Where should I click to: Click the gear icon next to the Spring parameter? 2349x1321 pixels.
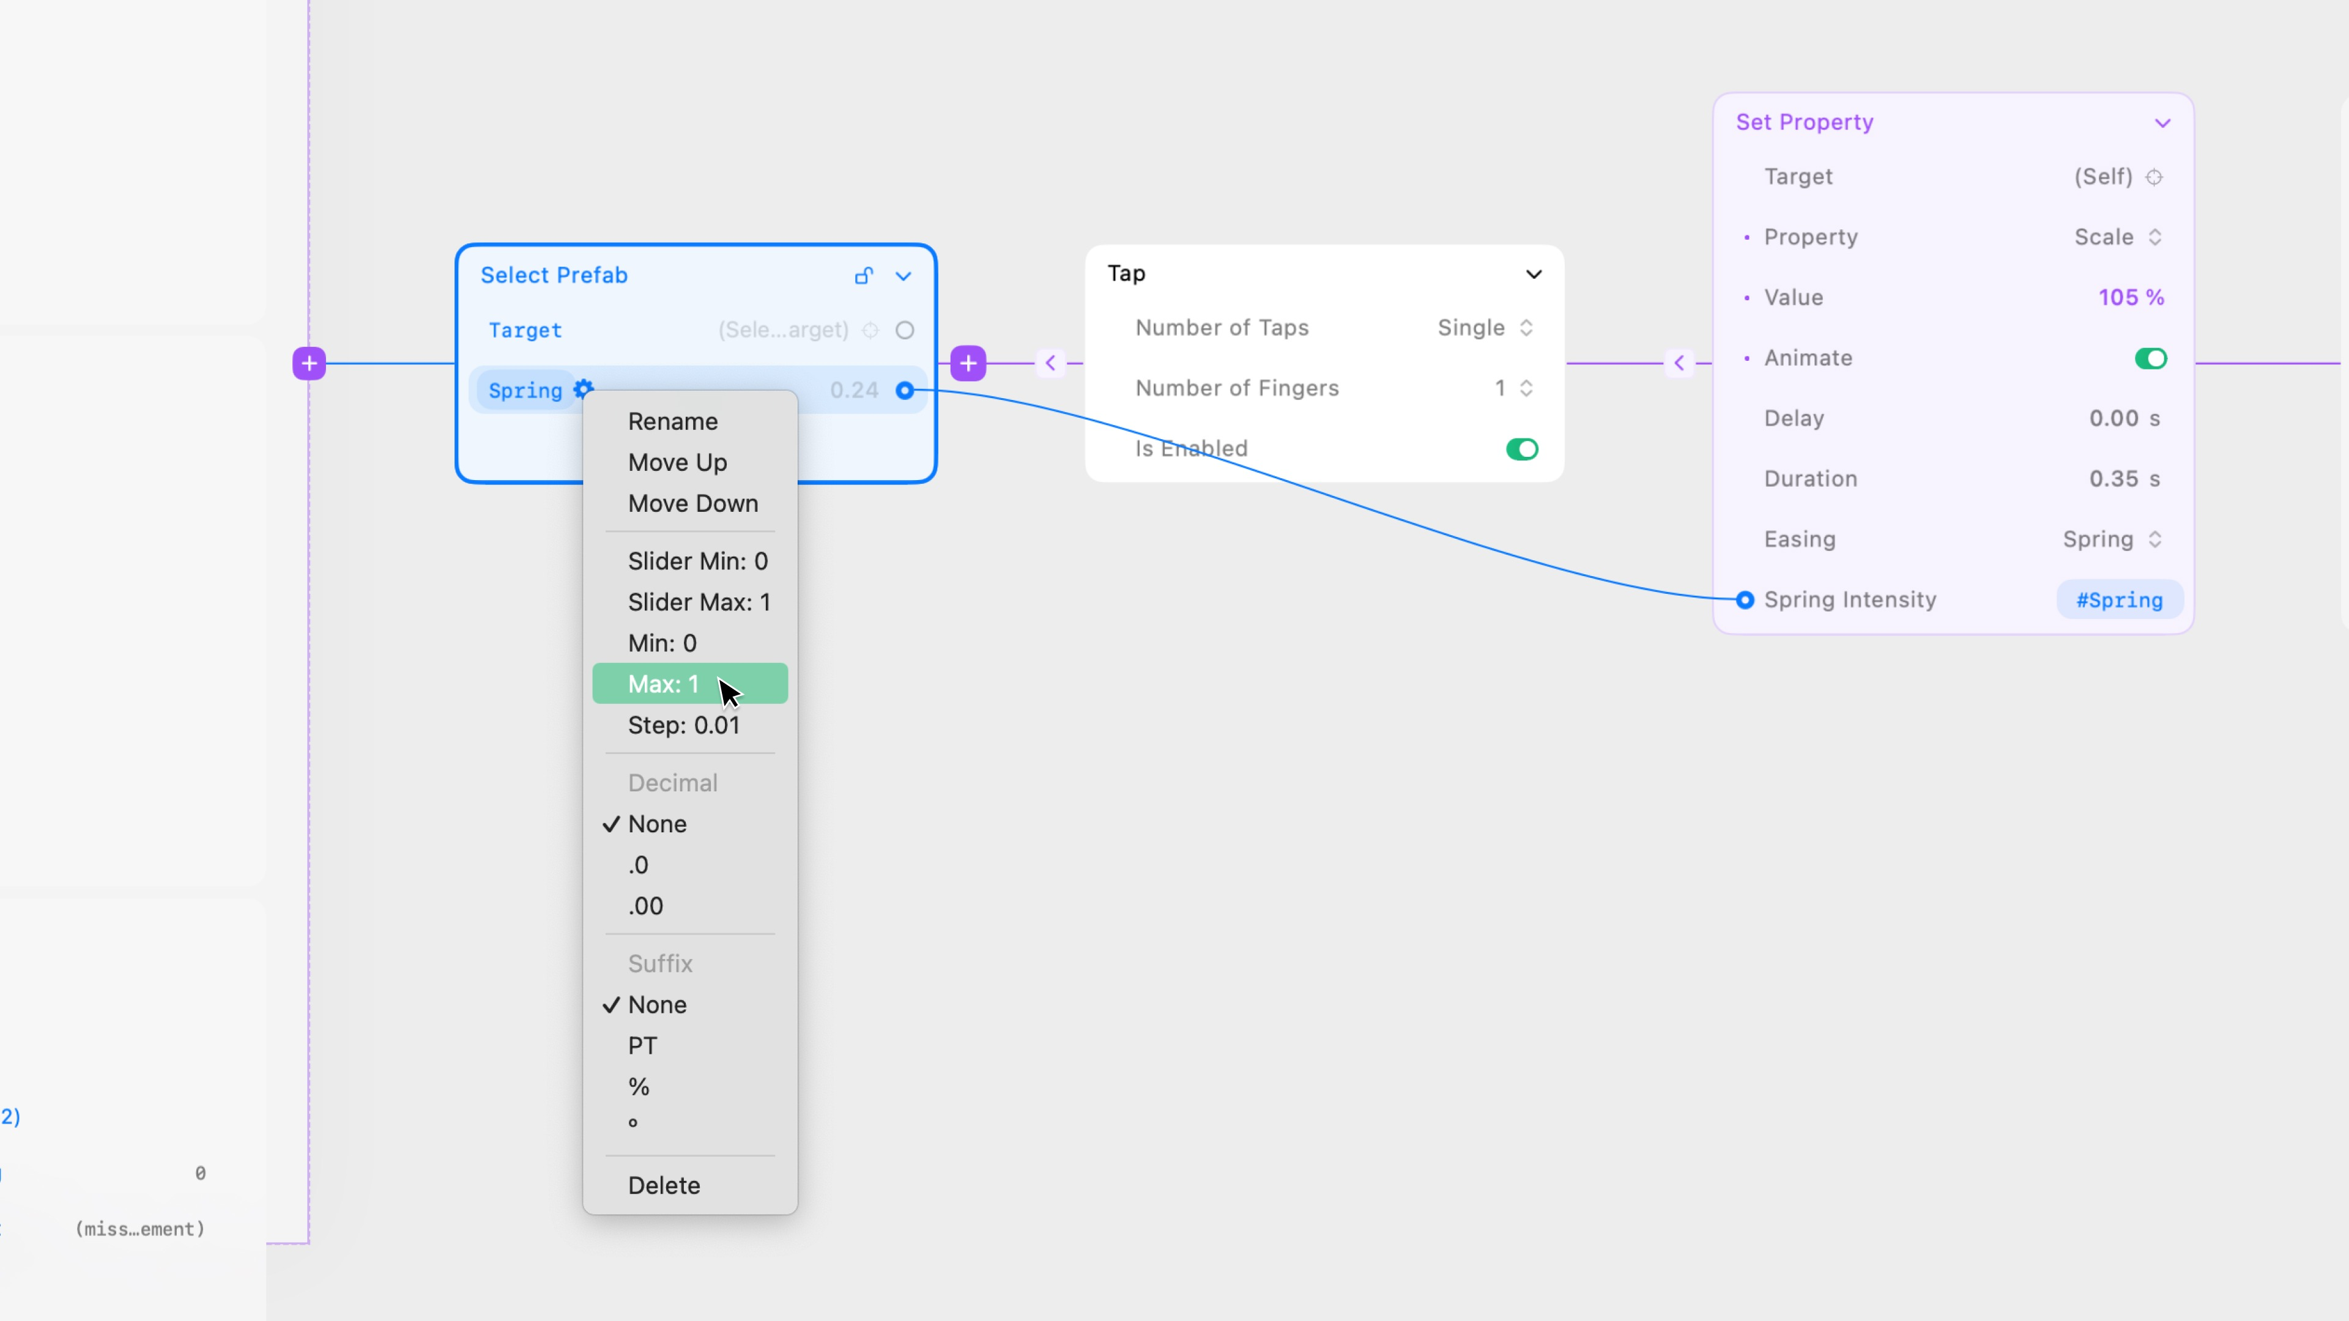click(x=584, y=390)
